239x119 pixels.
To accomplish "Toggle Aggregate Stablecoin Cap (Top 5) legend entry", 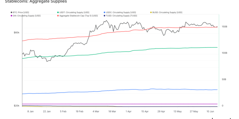I will click(x=77, y=16).
